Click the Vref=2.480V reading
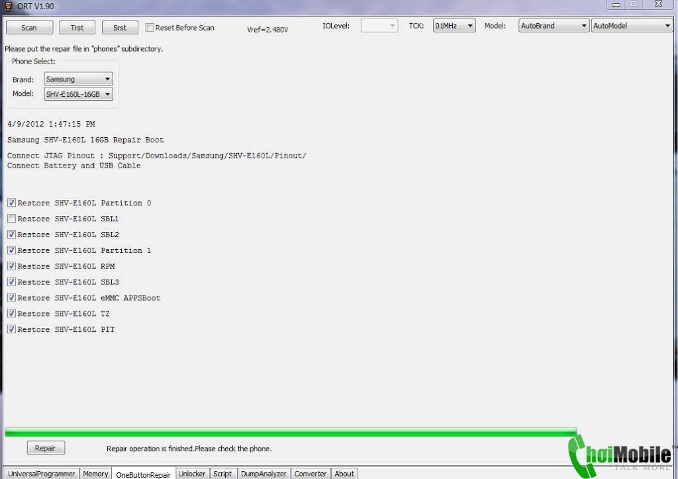The width and height of the screenshot is (678, 479). tap(267, 29)
